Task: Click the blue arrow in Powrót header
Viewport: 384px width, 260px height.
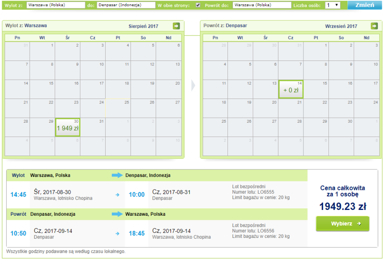Action: (x=118, y=214)
